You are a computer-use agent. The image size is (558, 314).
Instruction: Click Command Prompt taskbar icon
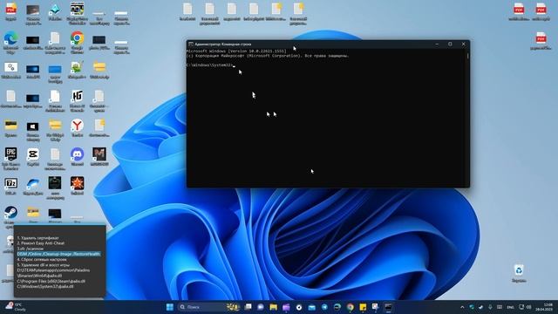pos(388,307)
